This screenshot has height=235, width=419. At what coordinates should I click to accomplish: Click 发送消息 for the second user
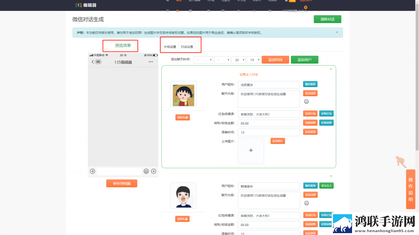pos(310,195)
